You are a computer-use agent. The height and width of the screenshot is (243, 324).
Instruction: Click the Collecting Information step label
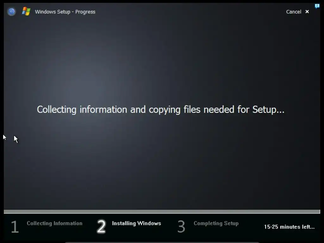point(54,223)
